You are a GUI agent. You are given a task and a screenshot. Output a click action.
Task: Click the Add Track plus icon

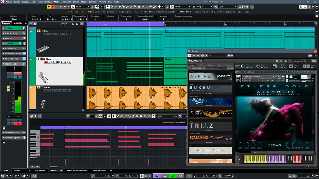(31, 24)
